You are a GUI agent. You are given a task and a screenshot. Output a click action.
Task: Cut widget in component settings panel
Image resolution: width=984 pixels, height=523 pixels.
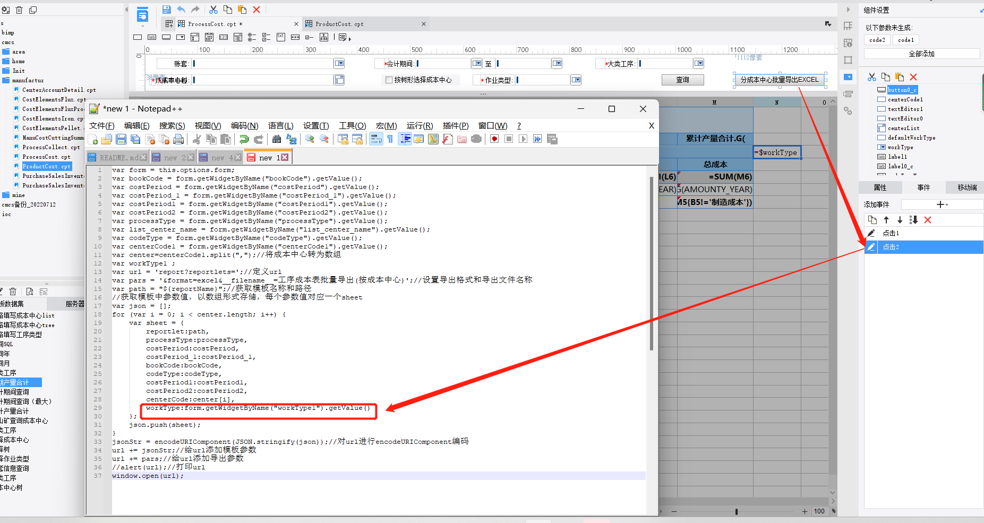(872, 77)
